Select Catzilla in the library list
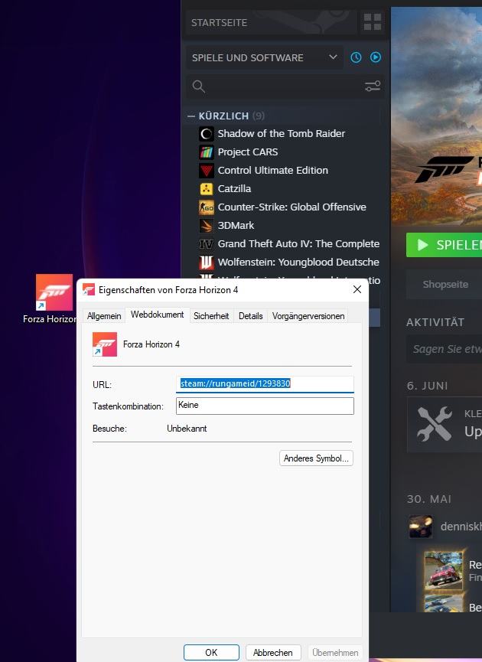 (234, 189)
